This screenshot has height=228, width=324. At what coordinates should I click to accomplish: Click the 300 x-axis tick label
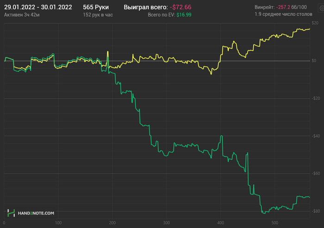167,223
